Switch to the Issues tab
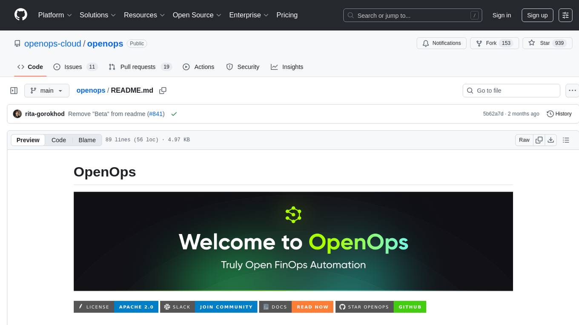The height and width of the screenshot is (325, 579). [75, 67]
